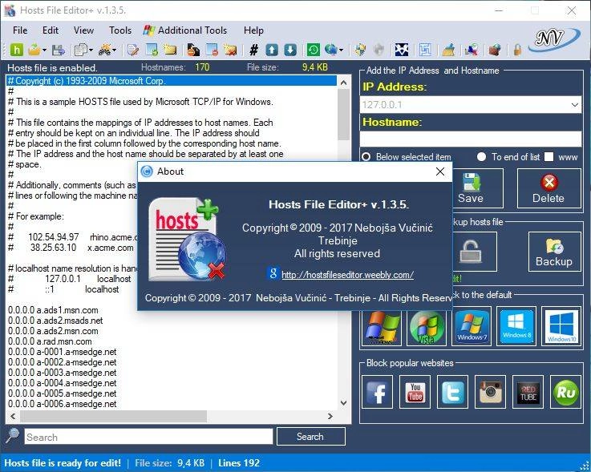Select the '# Copyright (c) 1993-2009 Microsoft Corp.' line

[171, 81]
